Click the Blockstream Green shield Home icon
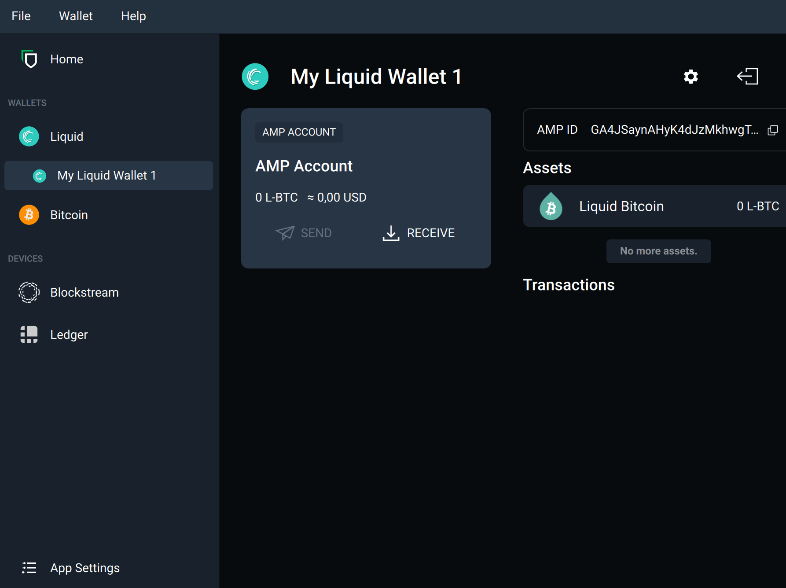The width and height of the screenshot is (786, 588). pyautogui.click(x=29, y=59)
